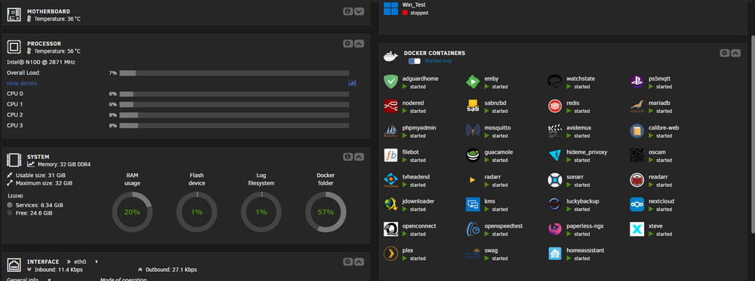
Task: Collapse the Interface panel
Action: [x=359, y=261]
